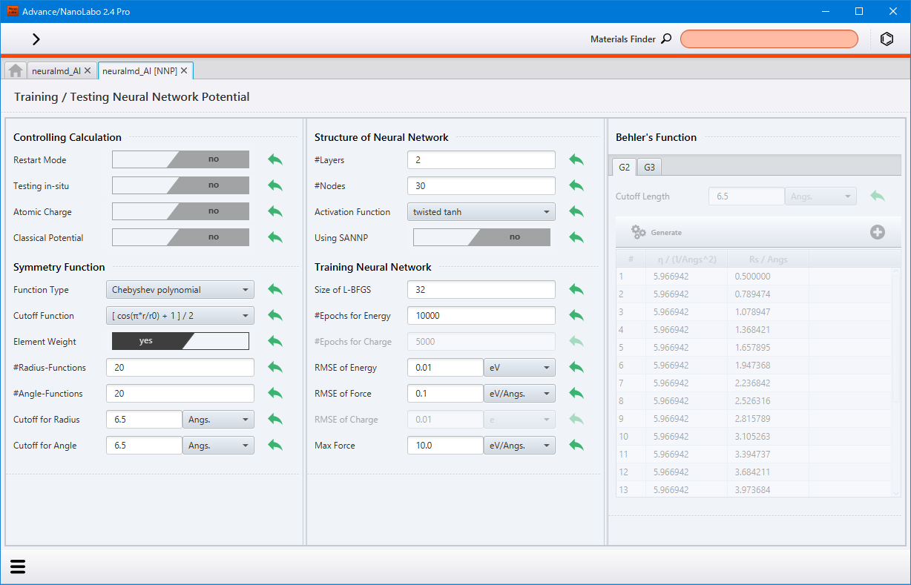Reset Max Force with its green arrow

coord(576,446)
